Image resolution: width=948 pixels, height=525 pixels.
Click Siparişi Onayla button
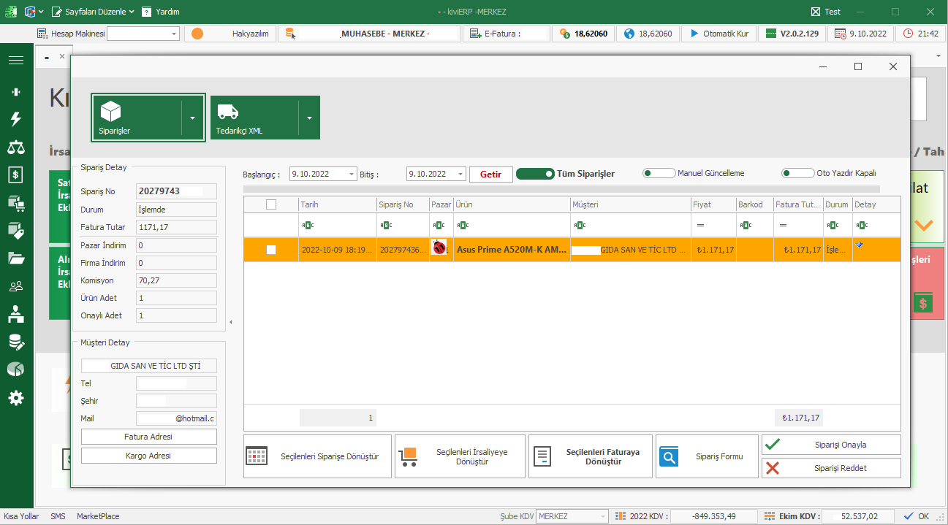831,445
